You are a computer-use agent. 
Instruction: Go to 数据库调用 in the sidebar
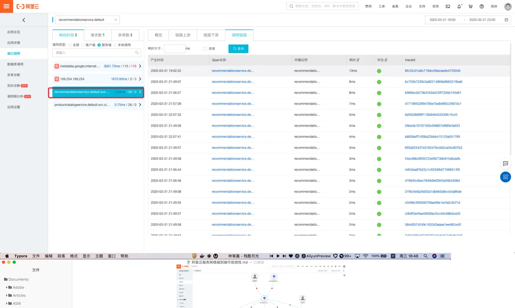click(15, 64)
